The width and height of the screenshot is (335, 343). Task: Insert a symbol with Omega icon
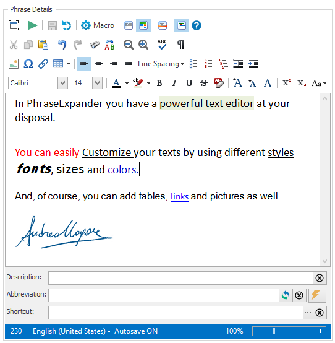click(x=28, y=64)
